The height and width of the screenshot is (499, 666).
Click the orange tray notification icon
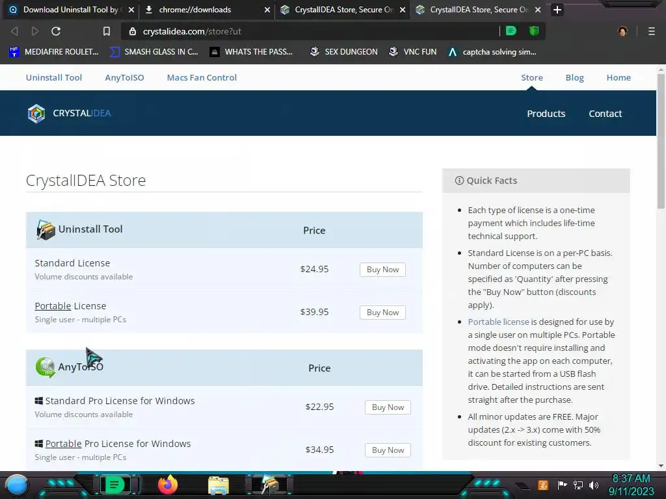pyautogui.click(x=543, y=485)
